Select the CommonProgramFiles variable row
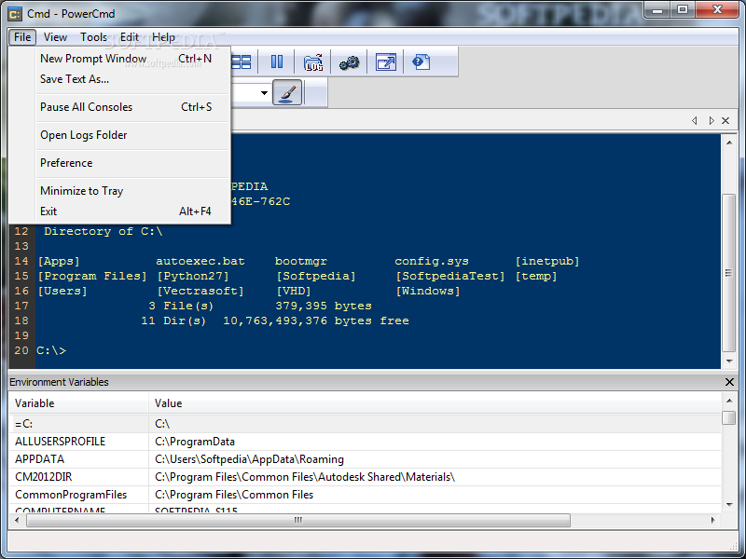The width and height of the screenshot is (746, 559). 365,495
